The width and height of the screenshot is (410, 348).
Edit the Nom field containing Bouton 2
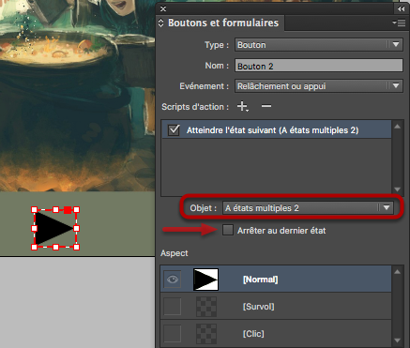tap(319, 66)
